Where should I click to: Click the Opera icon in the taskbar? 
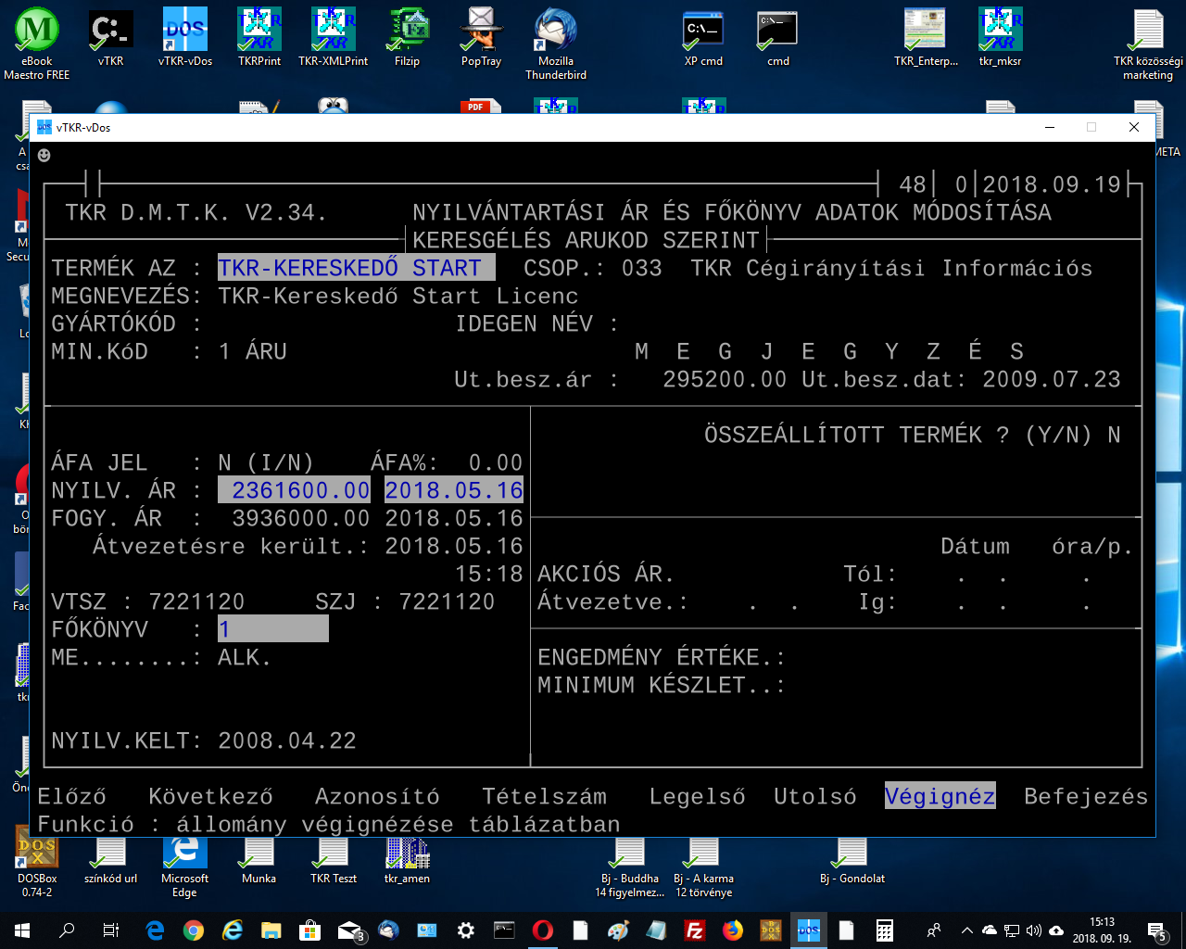coord(543,930)
